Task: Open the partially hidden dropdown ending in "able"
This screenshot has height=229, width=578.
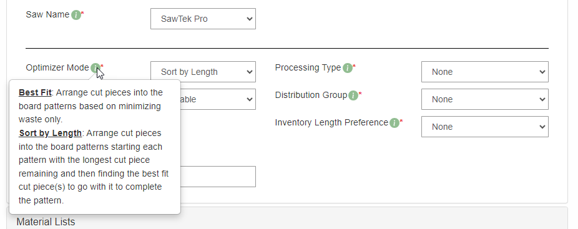Action: click(x=218, y=99)
